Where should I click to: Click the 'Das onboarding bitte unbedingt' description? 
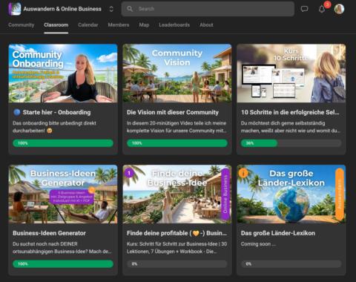pyautogui.click(x=54, y=127)
